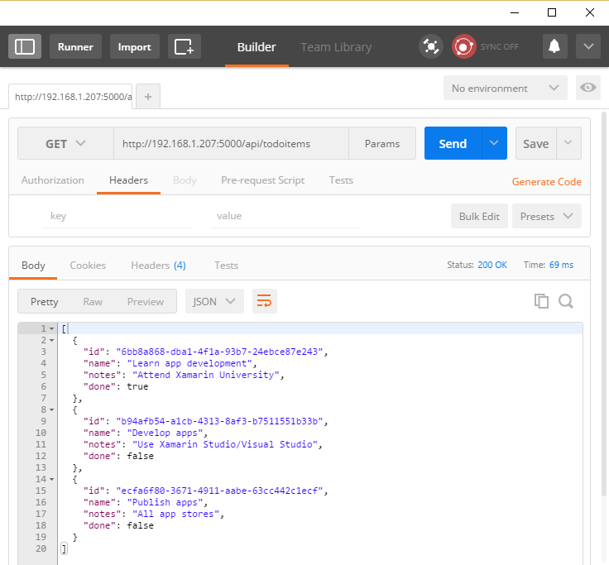
Task: Click the request URL input field
Action: (x=231, y=144)
